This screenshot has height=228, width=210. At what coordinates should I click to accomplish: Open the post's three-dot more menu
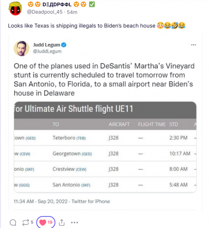point(74,223)
